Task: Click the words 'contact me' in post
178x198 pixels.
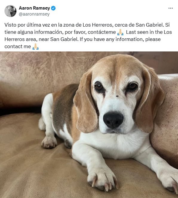Action: coord(18,46)
